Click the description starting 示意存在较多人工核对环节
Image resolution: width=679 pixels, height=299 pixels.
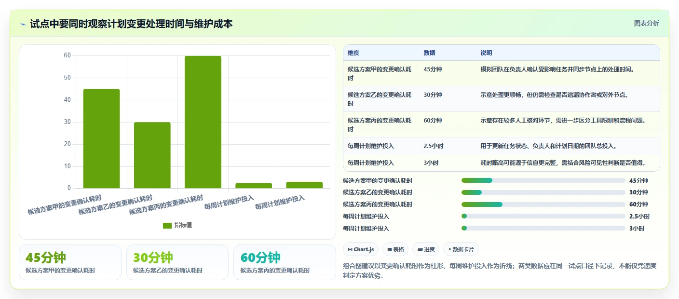[563, 121]
